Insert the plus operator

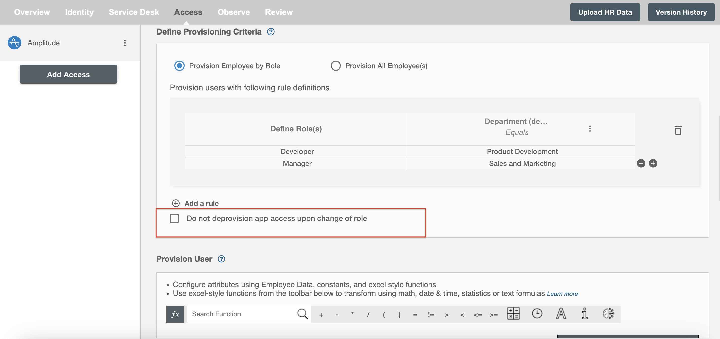(x=321, y=315)
